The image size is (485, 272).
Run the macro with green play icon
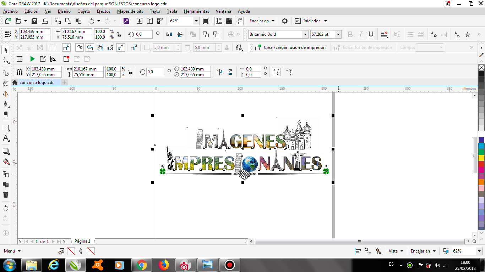point(32,59)
